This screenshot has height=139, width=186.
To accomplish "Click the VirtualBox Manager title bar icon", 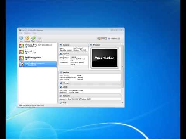I will 20,30.
